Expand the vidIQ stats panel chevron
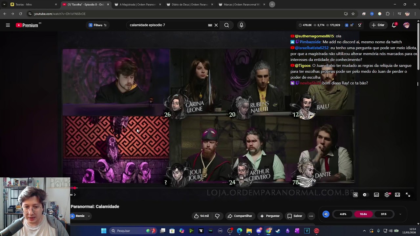The height and width of the screenshot is (236, 420). point(400,214)
